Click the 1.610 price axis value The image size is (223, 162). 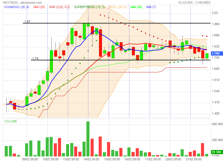click(215, 80)
